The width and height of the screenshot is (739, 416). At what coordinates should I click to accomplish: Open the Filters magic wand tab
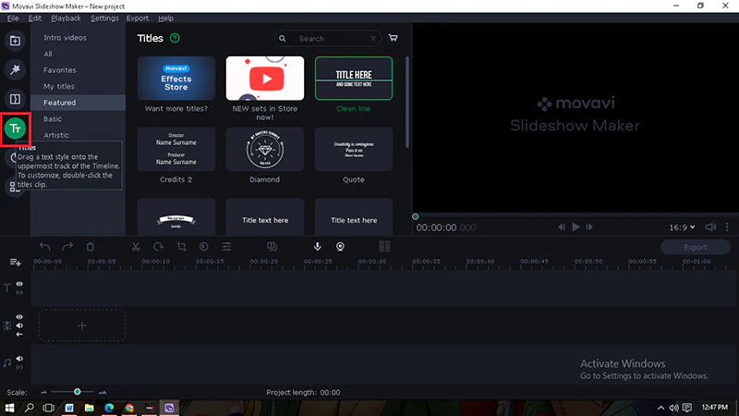[x=15, y=70]
